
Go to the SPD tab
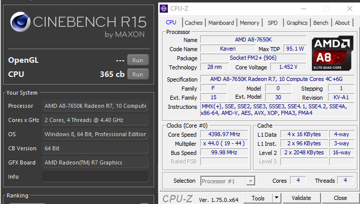click(273, 23)
